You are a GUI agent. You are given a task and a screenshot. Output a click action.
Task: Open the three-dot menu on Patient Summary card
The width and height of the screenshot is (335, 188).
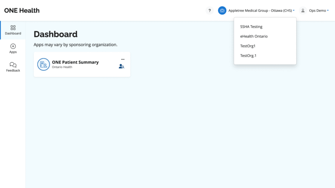pos(123,59)
